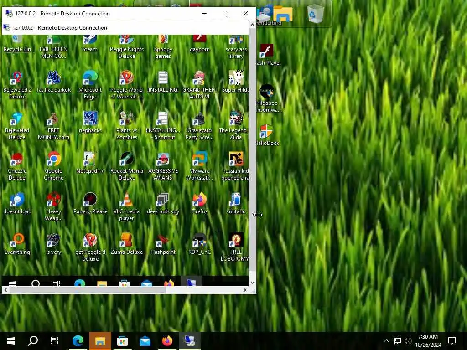Open the clock showing 7:30 AM

point(428,341)
